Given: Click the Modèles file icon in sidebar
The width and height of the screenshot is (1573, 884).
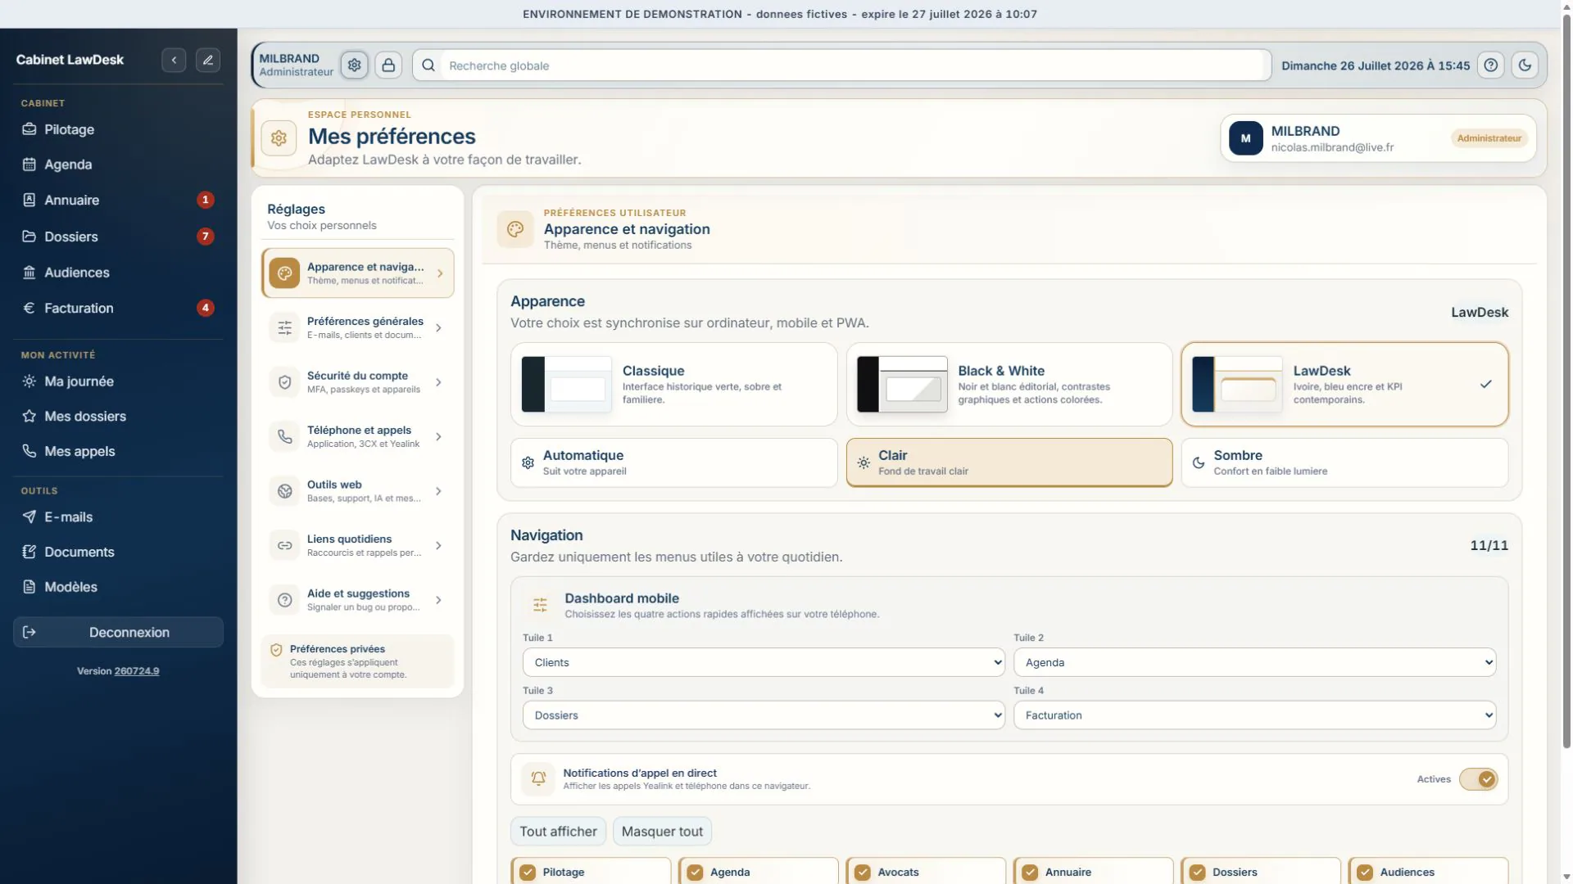Looking at the screenshot, I should click(x=29, y=587).
